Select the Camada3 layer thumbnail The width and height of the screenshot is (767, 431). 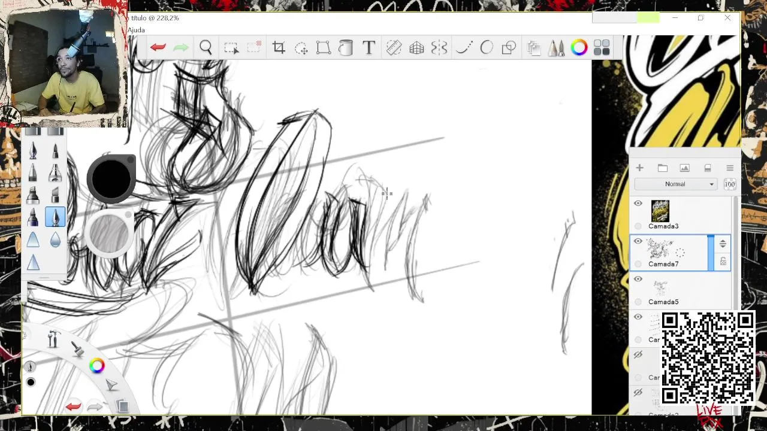coord(660,211)
